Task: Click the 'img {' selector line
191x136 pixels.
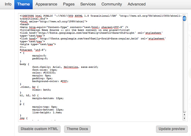Action: point(24,118)
